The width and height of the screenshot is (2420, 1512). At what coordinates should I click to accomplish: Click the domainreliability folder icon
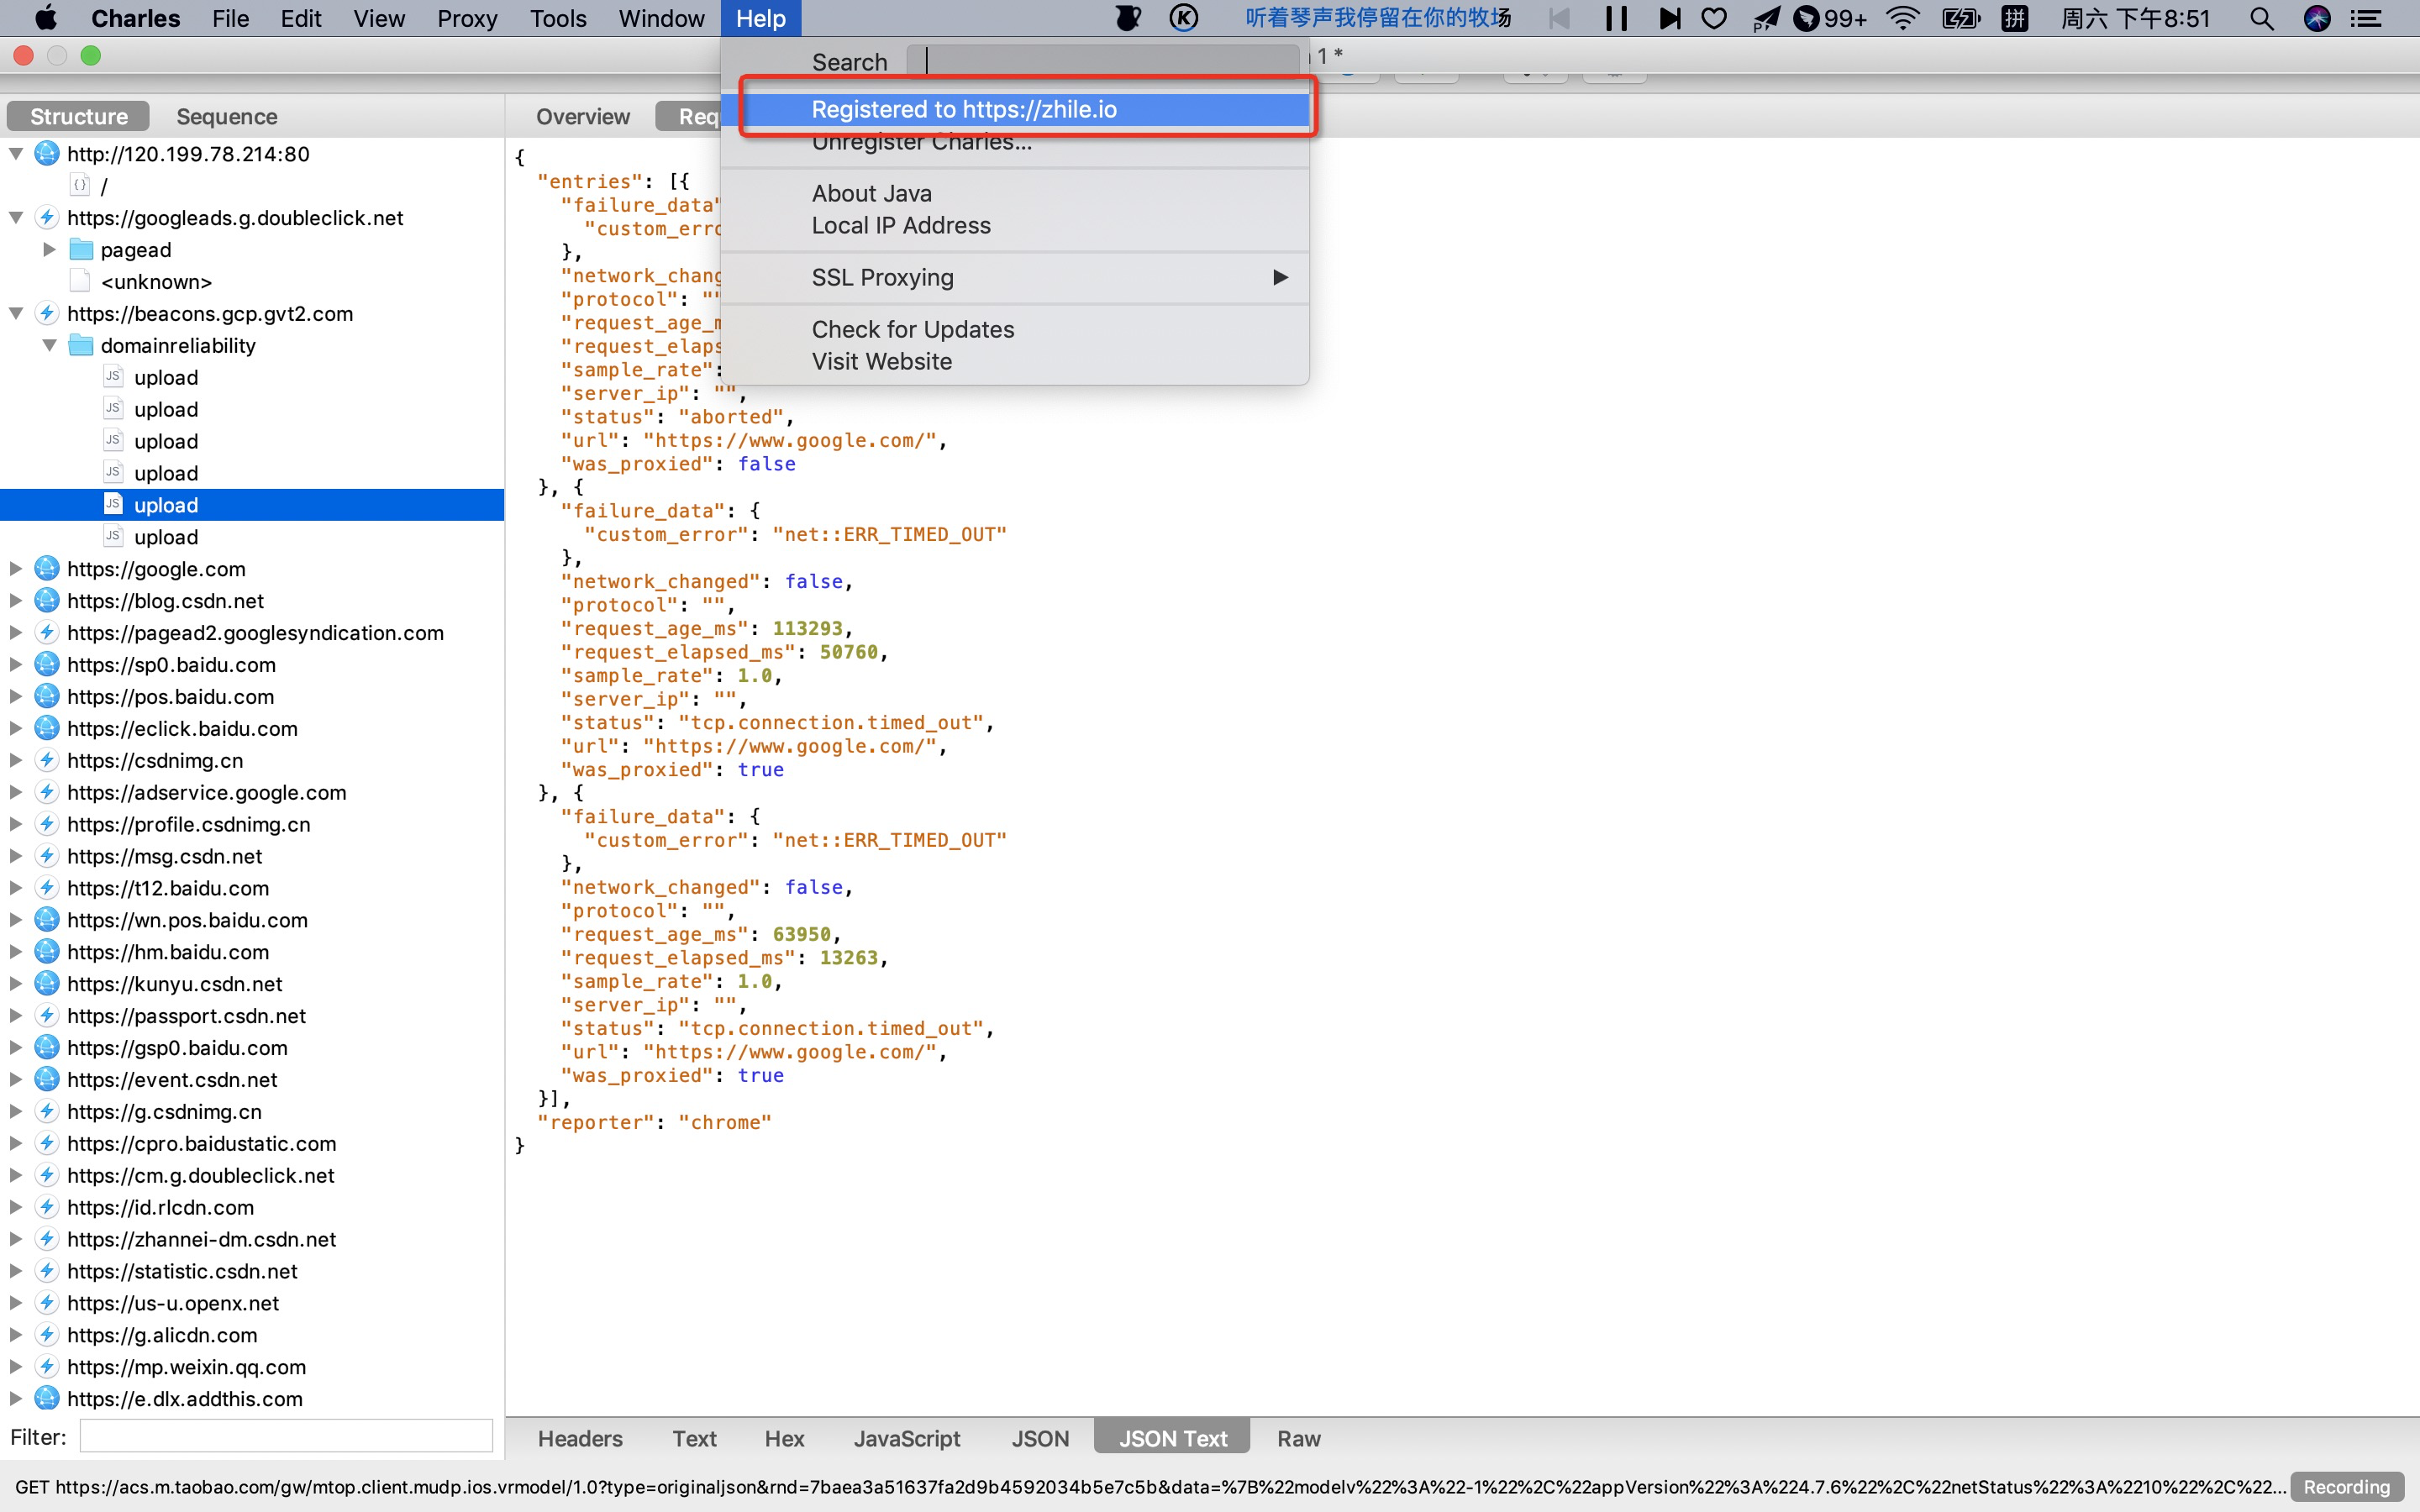pyautogui.click(x=81, y=345)
